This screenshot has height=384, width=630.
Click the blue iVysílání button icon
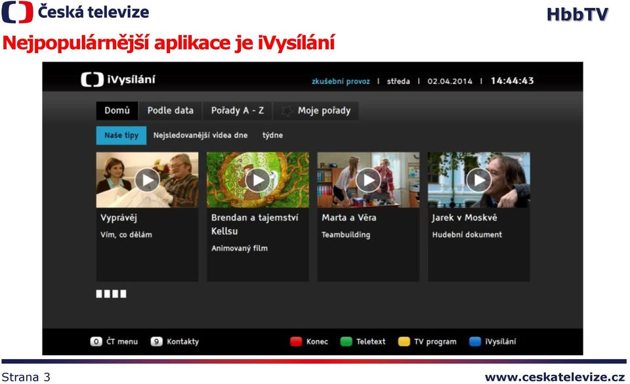[475, 341]
